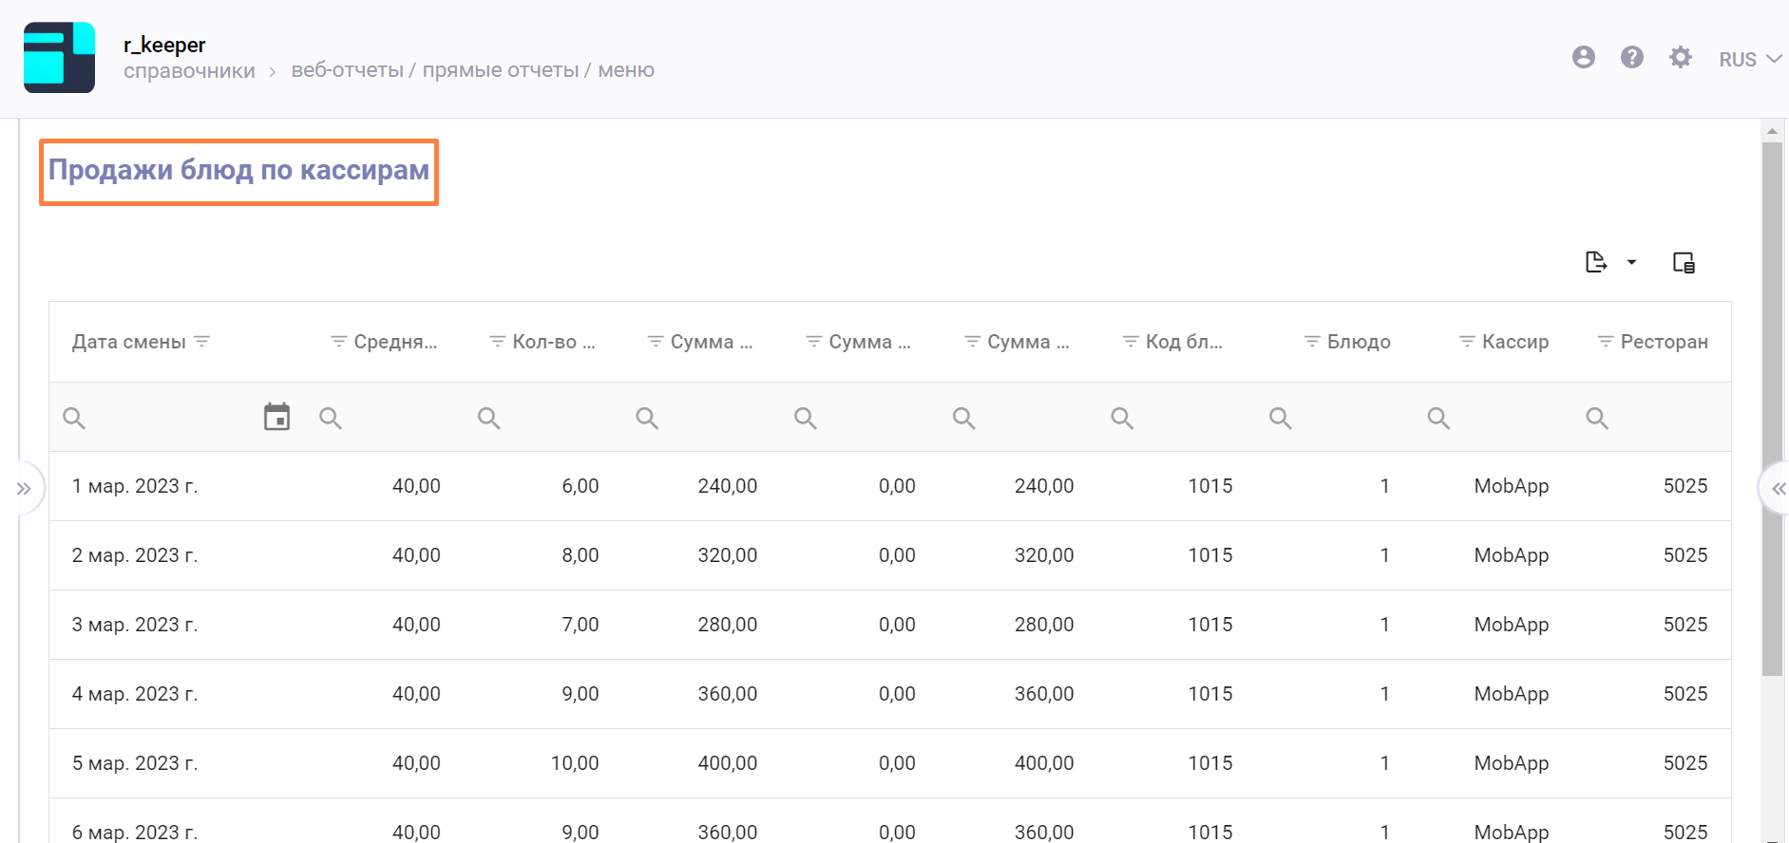1789x843 pixels.
Task: Open the export options dropdown arrow
Action: point(1631,262)
